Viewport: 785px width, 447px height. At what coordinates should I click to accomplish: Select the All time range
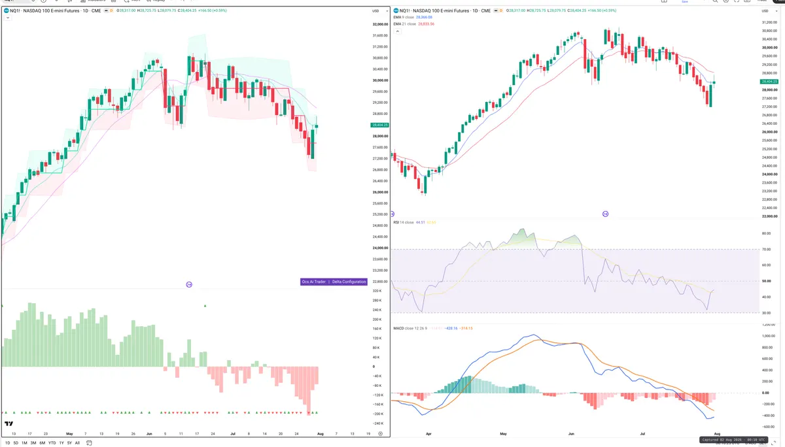click(x=77, y=443)
